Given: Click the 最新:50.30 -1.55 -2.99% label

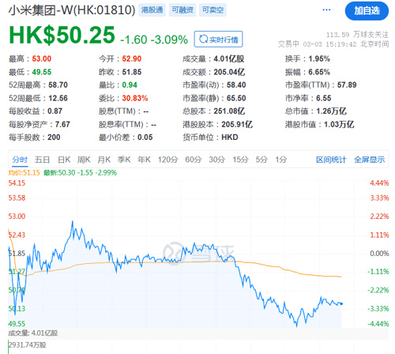Looking at the screenshot, I should (80, 173).
